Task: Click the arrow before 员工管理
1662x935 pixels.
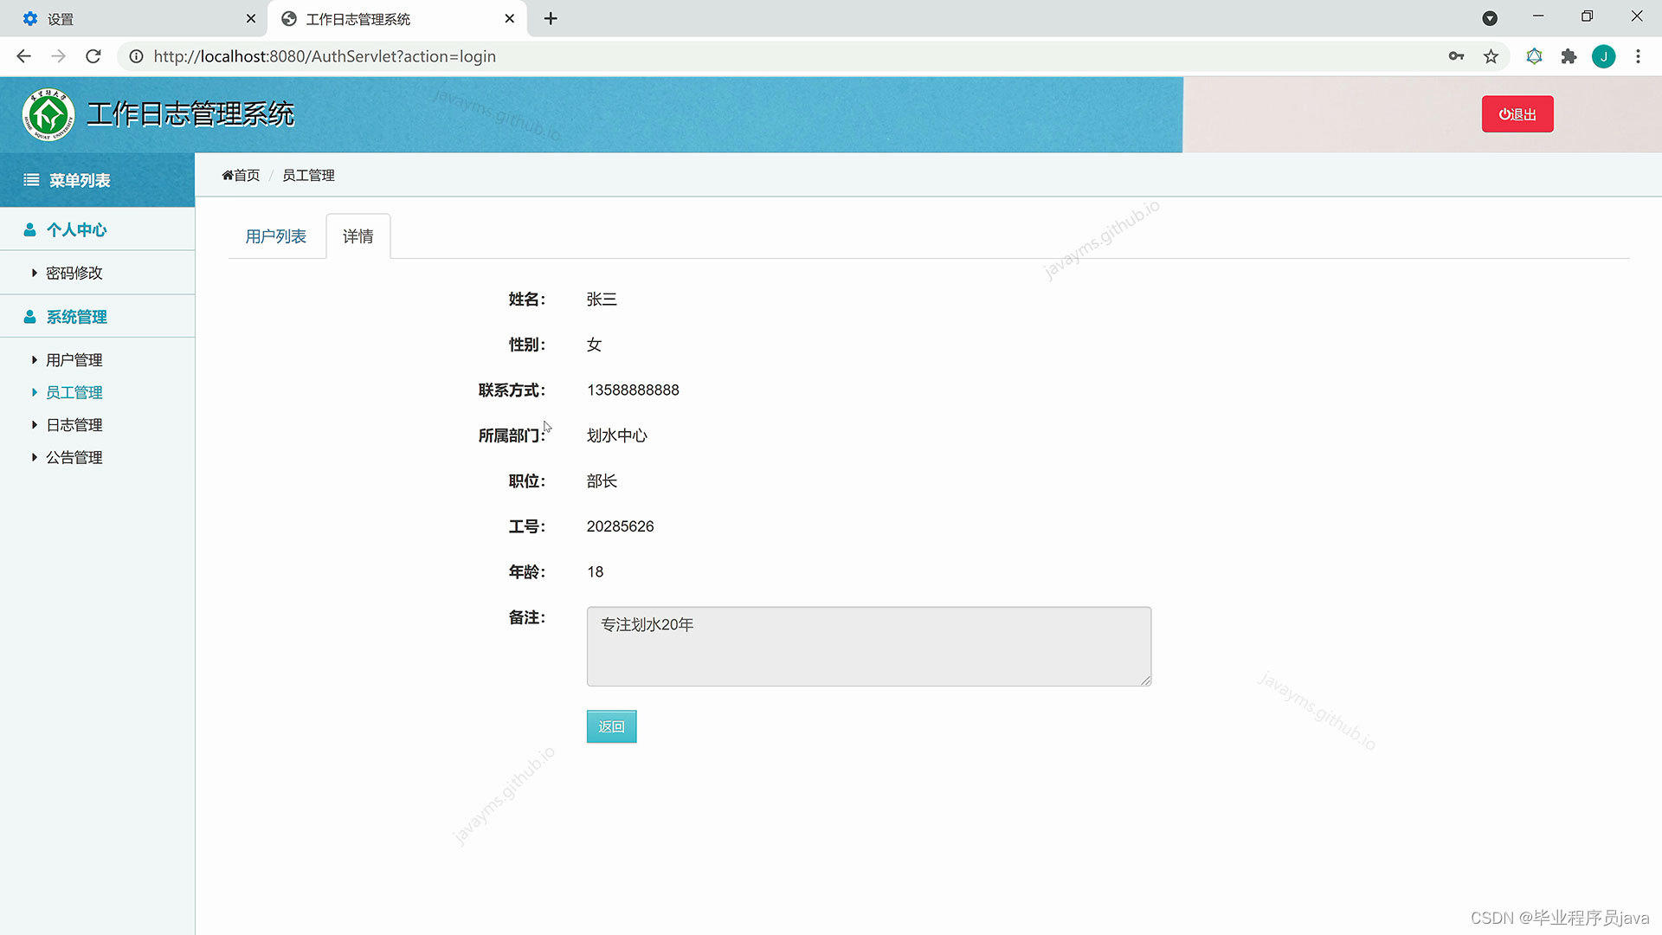Action: pos(34,392)
